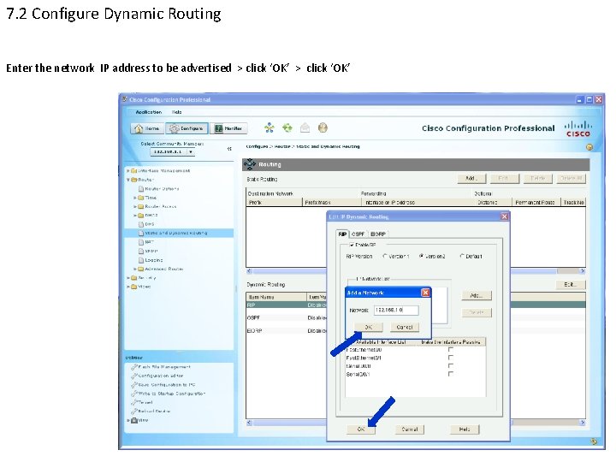
Task: Check passive box for Serial0/0/0
Action: point(451,366)
